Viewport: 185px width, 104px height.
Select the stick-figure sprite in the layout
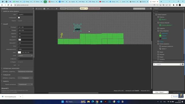click(62, 35)
